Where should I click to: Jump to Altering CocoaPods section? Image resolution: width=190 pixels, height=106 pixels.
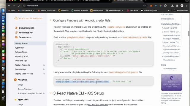(172, 53)
